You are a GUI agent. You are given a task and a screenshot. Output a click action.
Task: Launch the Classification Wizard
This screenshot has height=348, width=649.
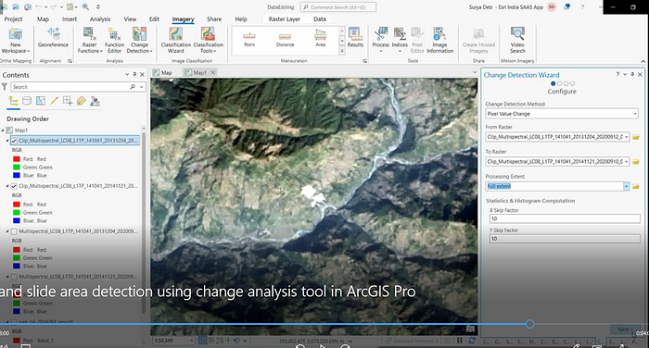pos(176,40)
